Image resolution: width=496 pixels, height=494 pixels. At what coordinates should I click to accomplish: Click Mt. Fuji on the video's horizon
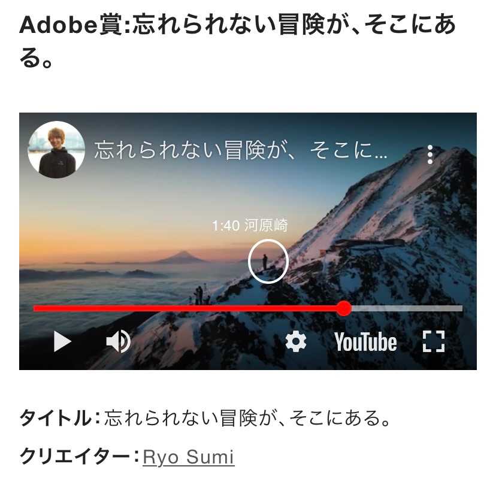coord(182,257)
